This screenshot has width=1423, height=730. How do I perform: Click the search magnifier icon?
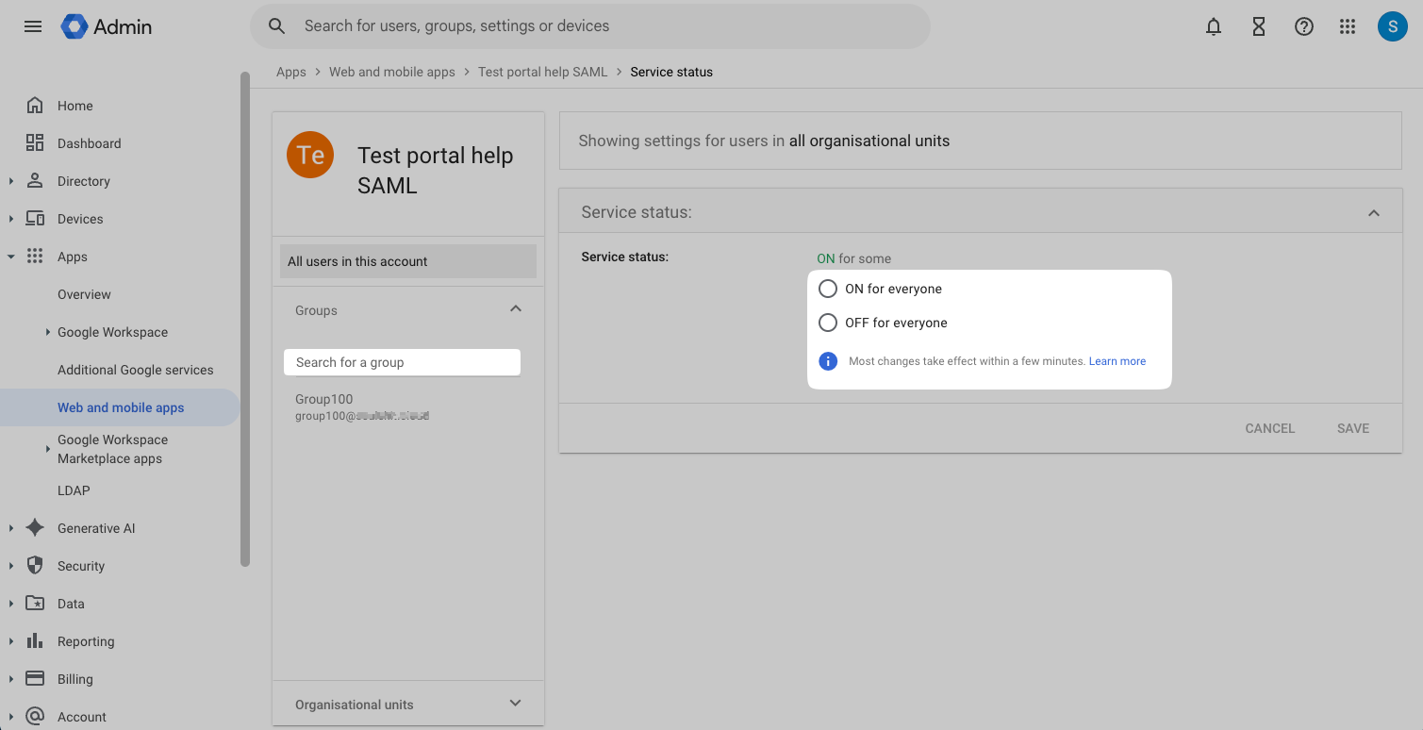[x=276, y=26]
